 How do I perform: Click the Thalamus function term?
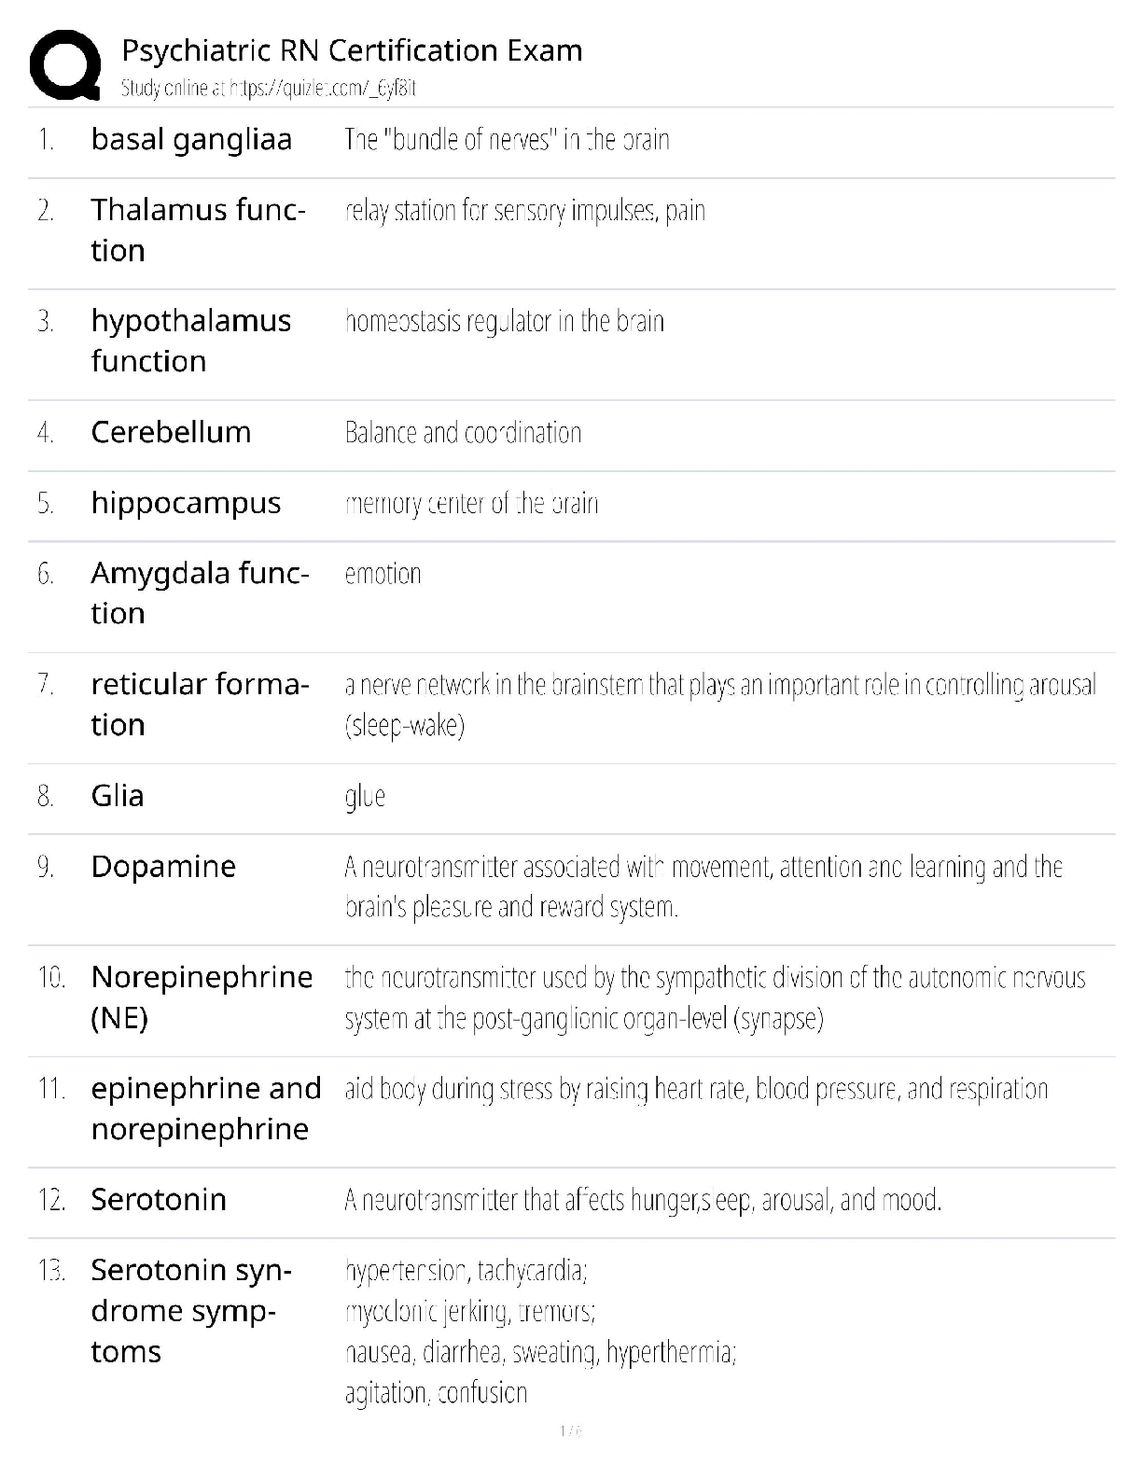pyautogui.click(x=198, y=230)
